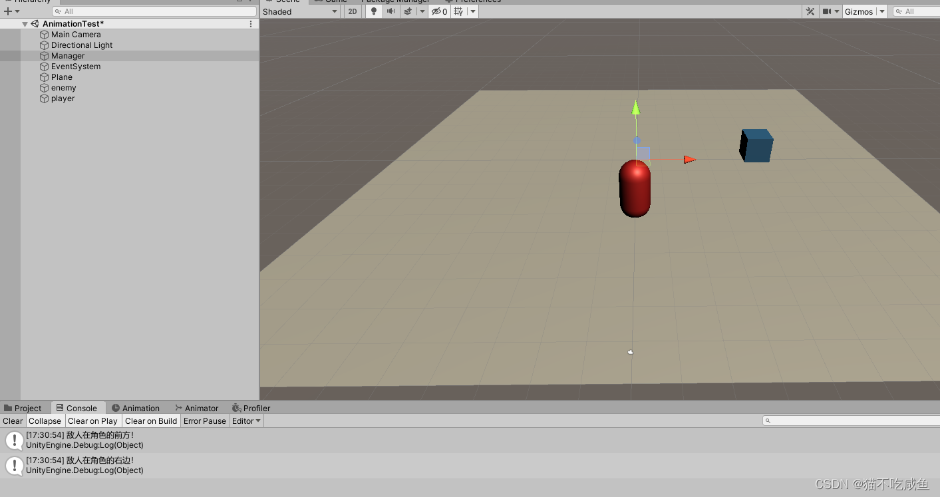Switch to the Animator tab
Screen dimensions: 940x497
pyautogui.click(x=196, y=408)
